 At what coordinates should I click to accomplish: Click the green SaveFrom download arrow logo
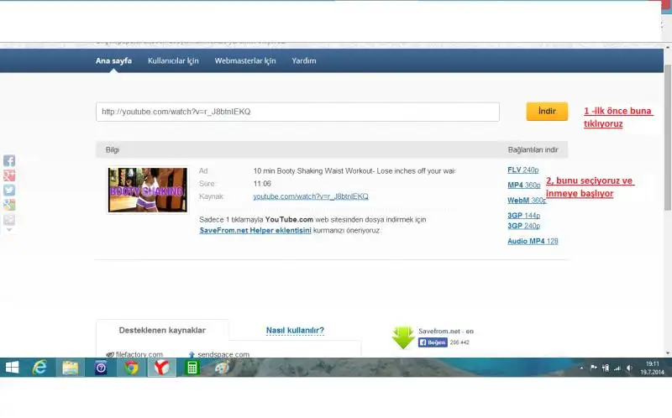point(403,337)
